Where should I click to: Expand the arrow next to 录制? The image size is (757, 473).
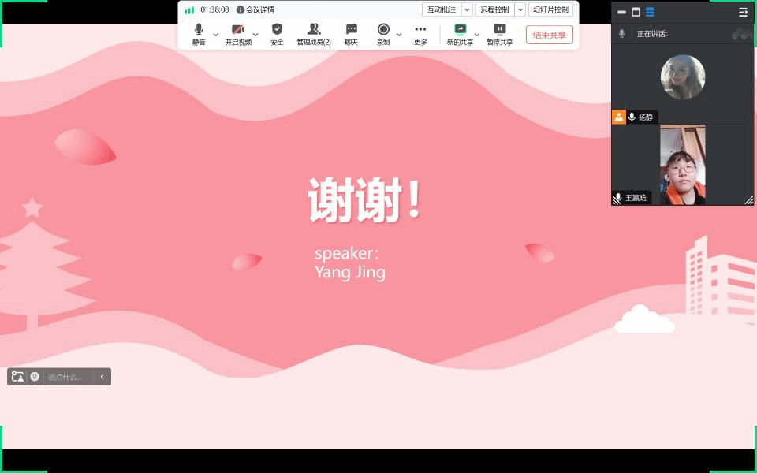(399, 35)
